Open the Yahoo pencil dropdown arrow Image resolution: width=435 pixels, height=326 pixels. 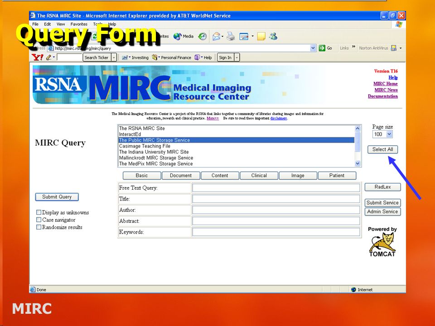(x=54, y=58)
